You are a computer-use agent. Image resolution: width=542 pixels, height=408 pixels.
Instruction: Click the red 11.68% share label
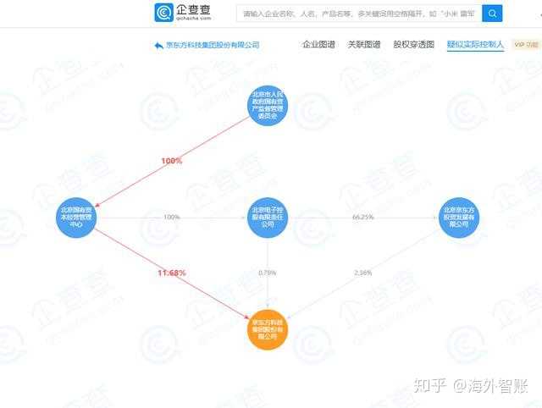click(x=172, y=273)
